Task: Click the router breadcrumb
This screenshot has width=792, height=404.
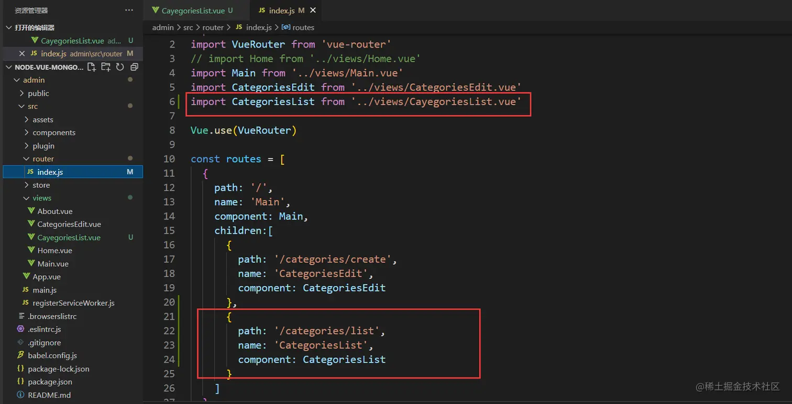Action: coord(213,27)
